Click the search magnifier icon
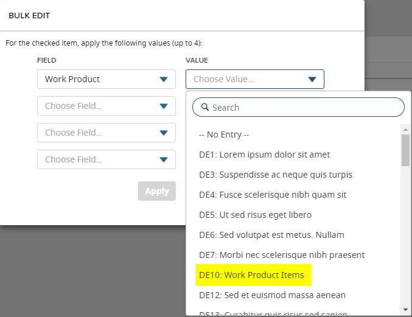This screenshot has height=317, width=412. [x=204, y=108]
